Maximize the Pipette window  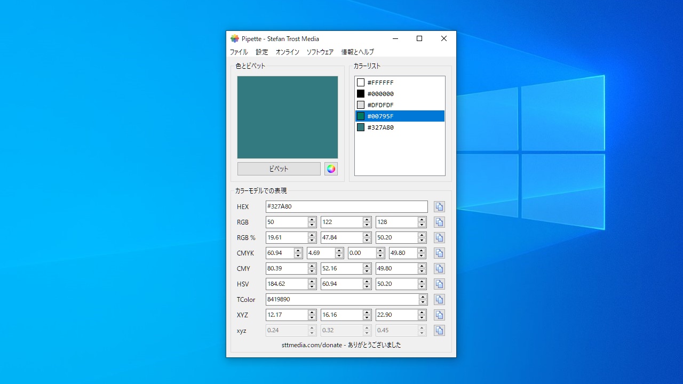click(419, 38)
